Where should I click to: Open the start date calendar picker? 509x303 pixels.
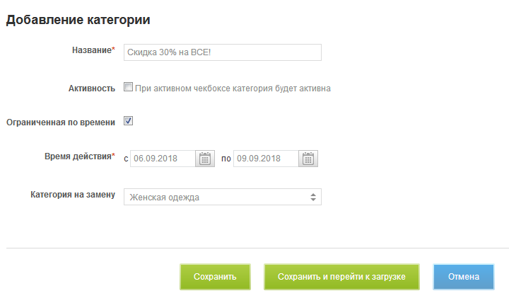point(205,159)
